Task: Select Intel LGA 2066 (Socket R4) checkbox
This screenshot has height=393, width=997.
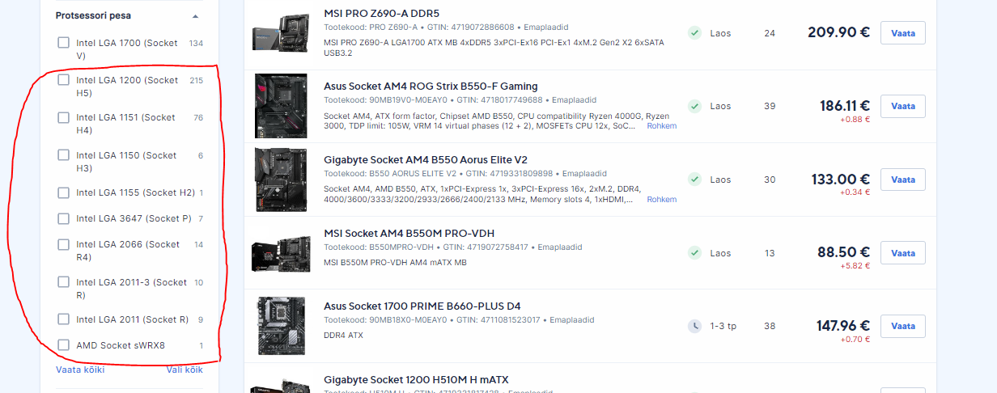Action: (x=63, y=244)
